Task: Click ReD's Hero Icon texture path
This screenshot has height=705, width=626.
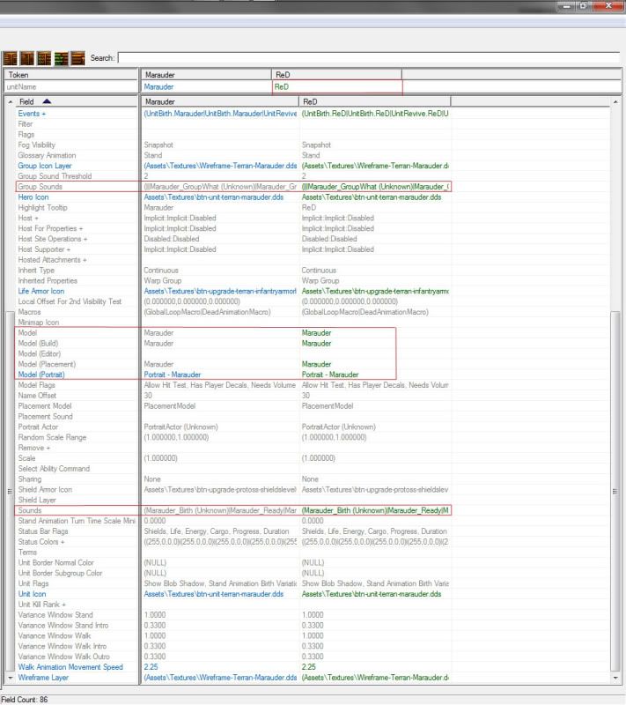Action: [x=372, y=197]
